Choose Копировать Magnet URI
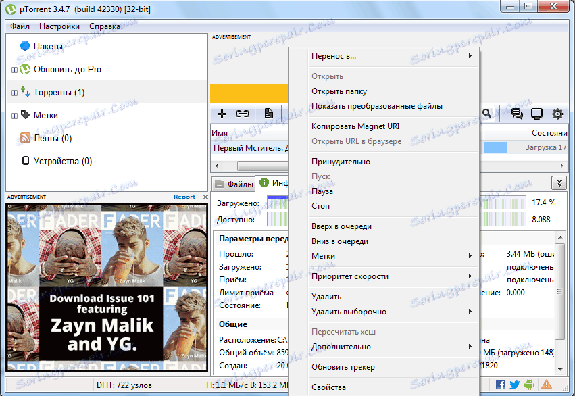The height and width of the screenshot is (396, 575). pos(393,126)
